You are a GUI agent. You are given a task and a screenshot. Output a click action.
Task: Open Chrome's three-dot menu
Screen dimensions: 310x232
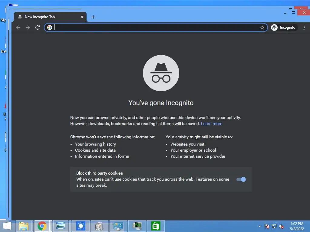304,27
